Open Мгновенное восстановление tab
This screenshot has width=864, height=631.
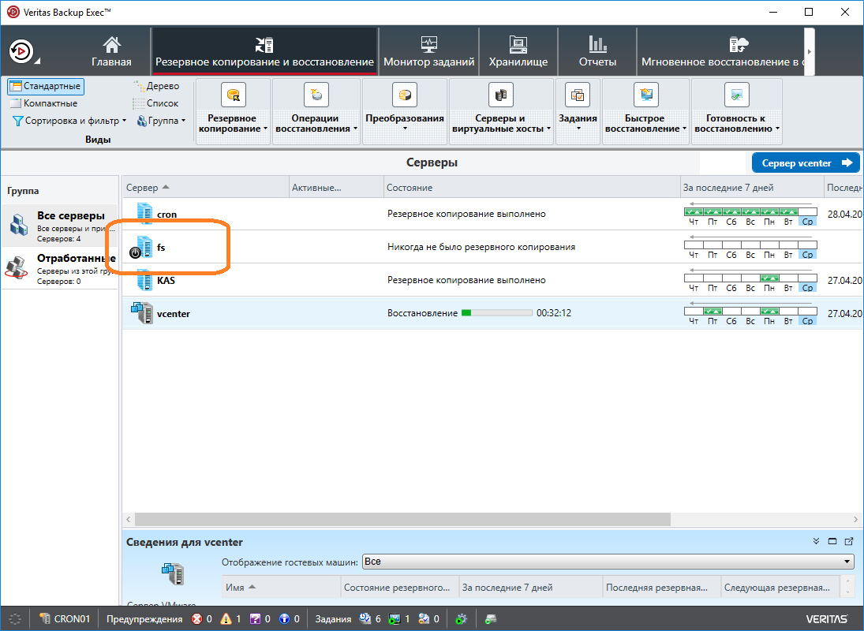720,52
